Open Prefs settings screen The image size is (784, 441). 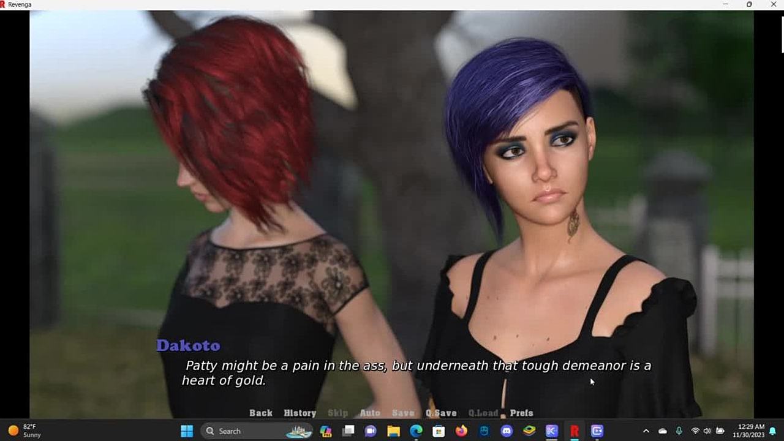tap(521, 413)
